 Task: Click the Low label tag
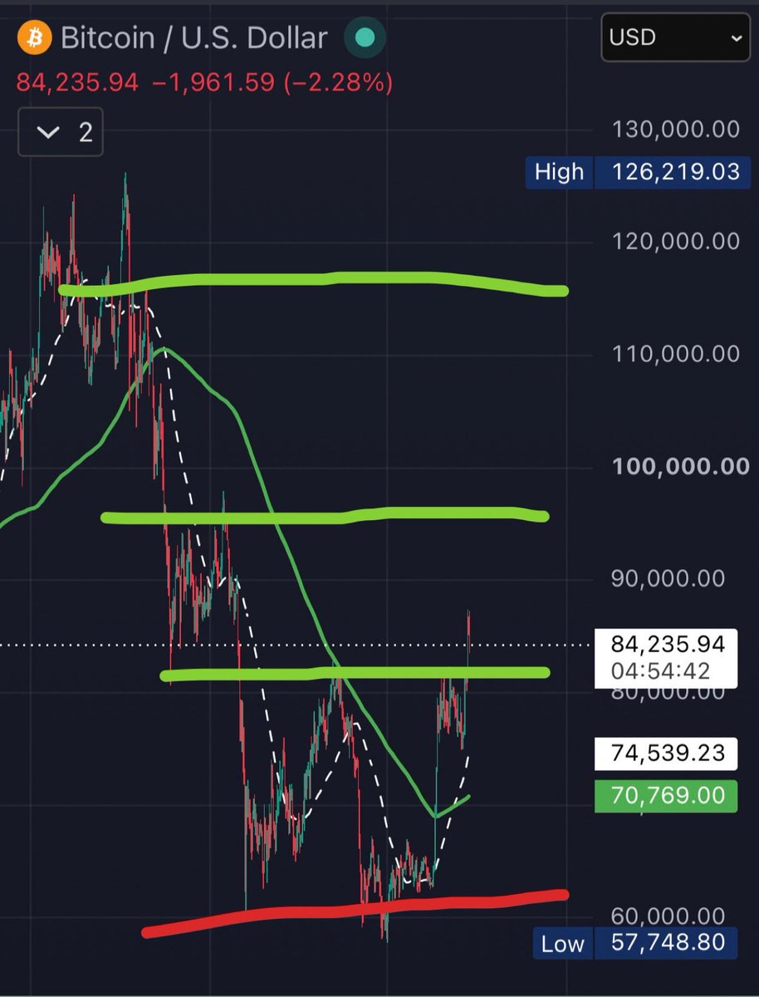[562, 943]
